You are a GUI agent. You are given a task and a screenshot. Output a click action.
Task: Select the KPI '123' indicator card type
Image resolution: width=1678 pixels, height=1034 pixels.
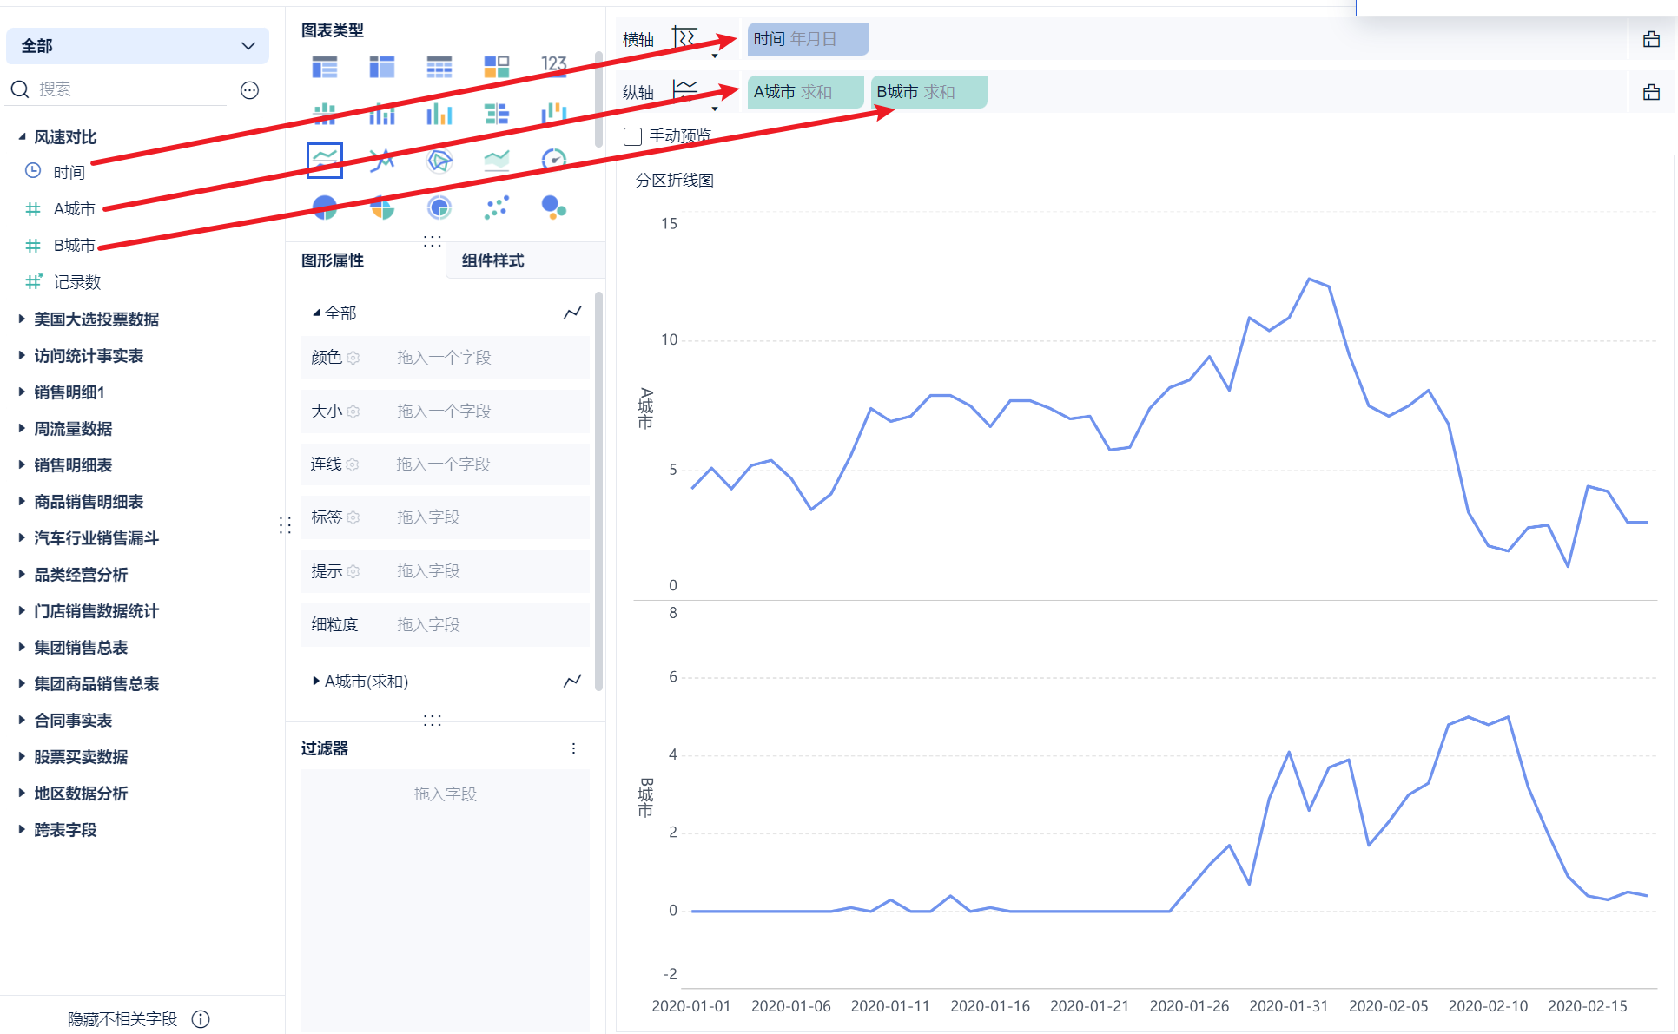tap(553, 66)
